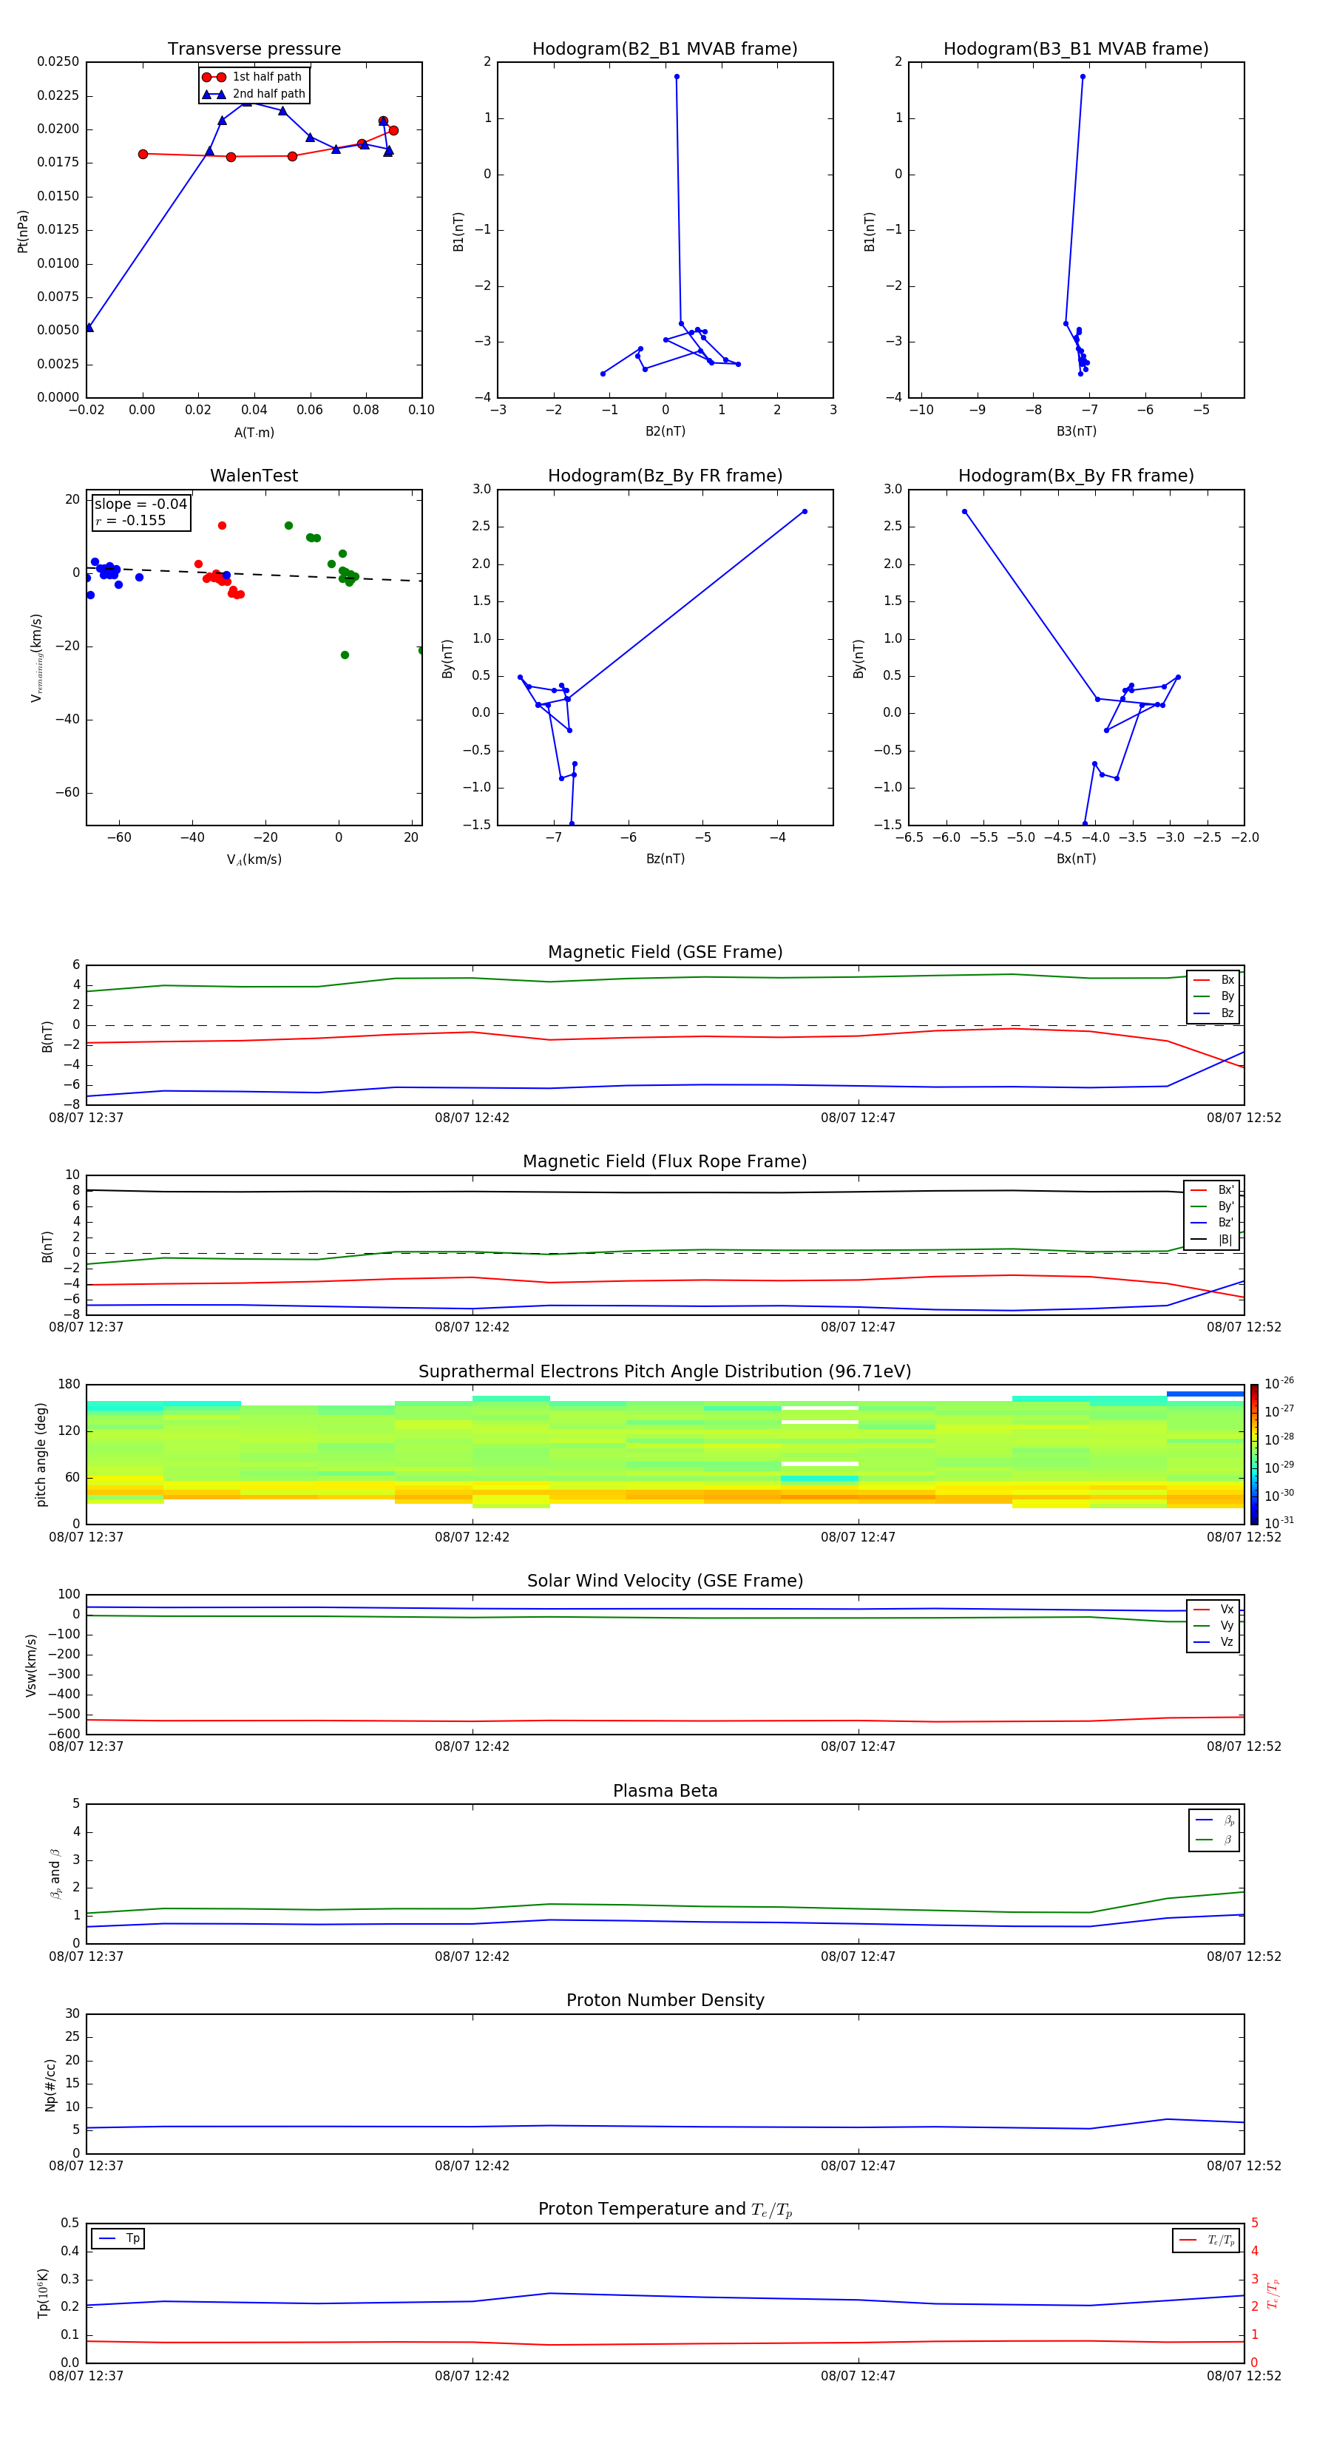Click the 'Bz(nT)' axis label in the FR hodogram
The image size is (1331, 2441).
665,859
